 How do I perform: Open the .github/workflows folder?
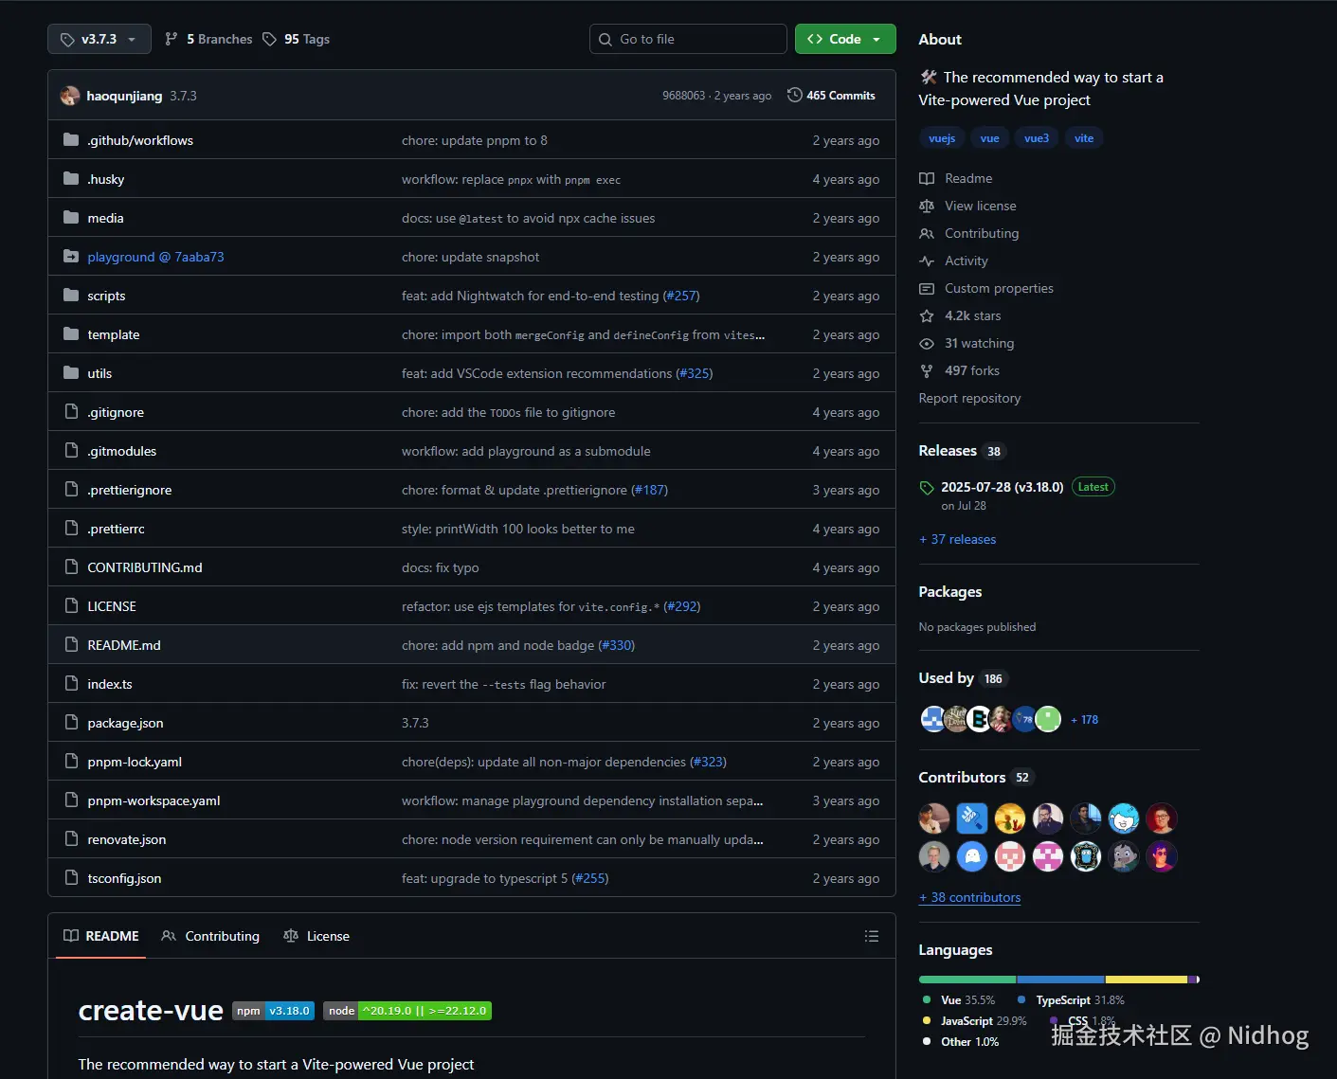point(140,140)
